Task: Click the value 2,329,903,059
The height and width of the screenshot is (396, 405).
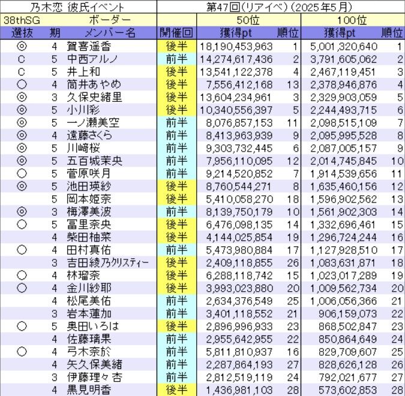Action: 344,98
